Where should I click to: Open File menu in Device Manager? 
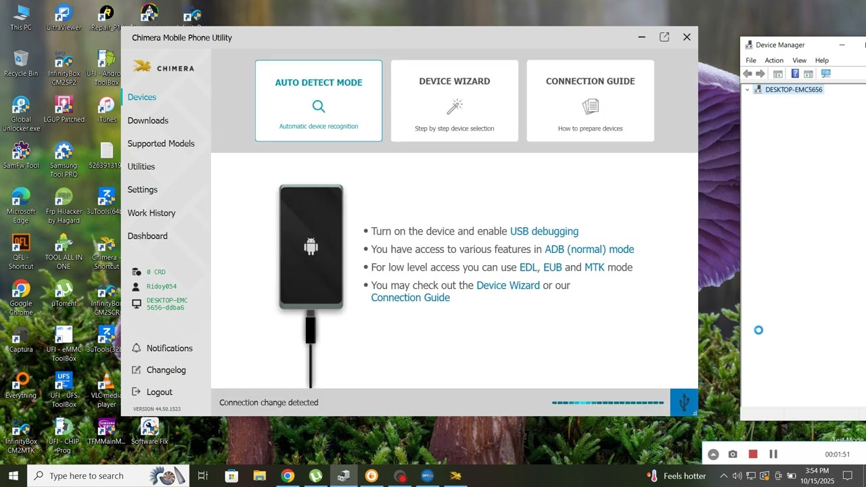tap(751, 60)
